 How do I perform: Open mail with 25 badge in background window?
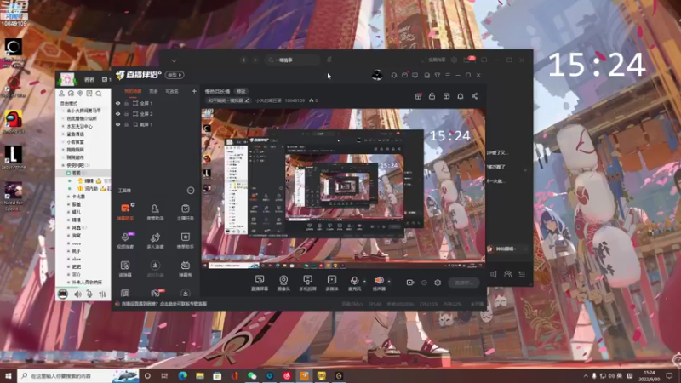[x=467, y=60]
